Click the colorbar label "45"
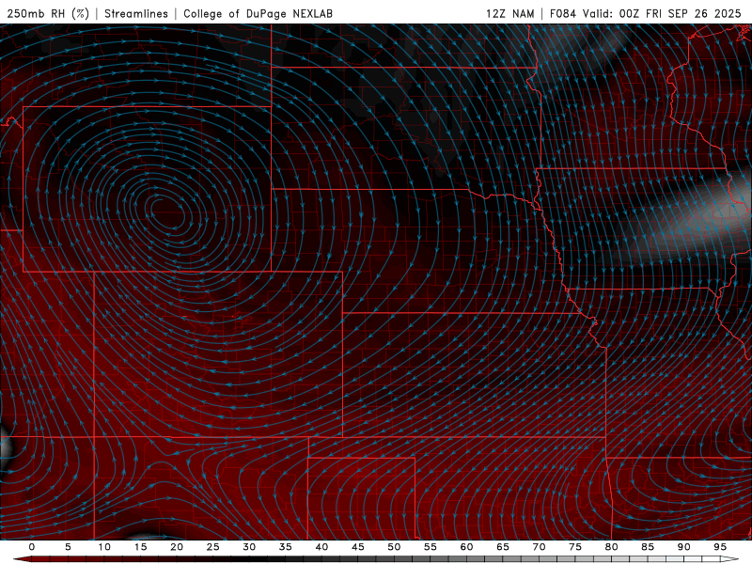The image size is (752, 564). pos(358,547)
